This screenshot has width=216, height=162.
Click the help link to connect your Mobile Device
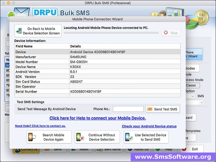[x=97, y=118]
